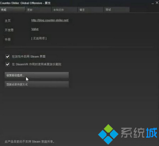Click the 手册 (Manual) label

pyautogui.click(x=8, y=39)
